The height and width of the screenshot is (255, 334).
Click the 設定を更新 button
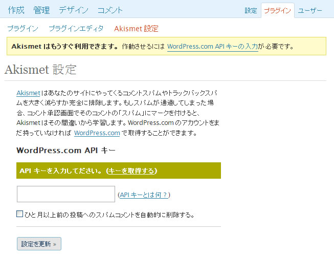coord(39,244)
